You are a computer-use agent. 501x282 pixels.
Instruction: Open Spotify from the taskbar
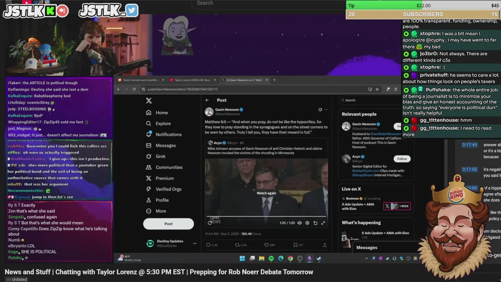[271, 258]
